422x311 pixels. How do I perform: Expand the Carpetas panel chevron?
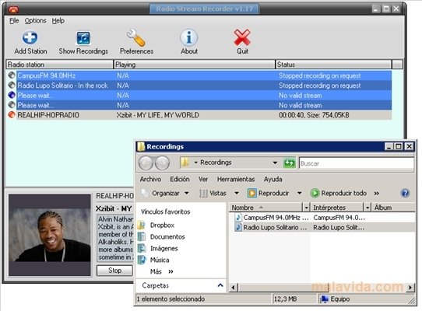tap(220, 285)
